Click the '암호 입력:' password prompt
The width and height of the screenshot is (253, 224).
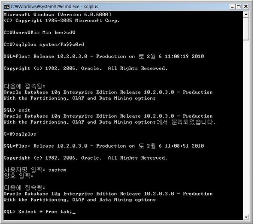tap(18, 176)
